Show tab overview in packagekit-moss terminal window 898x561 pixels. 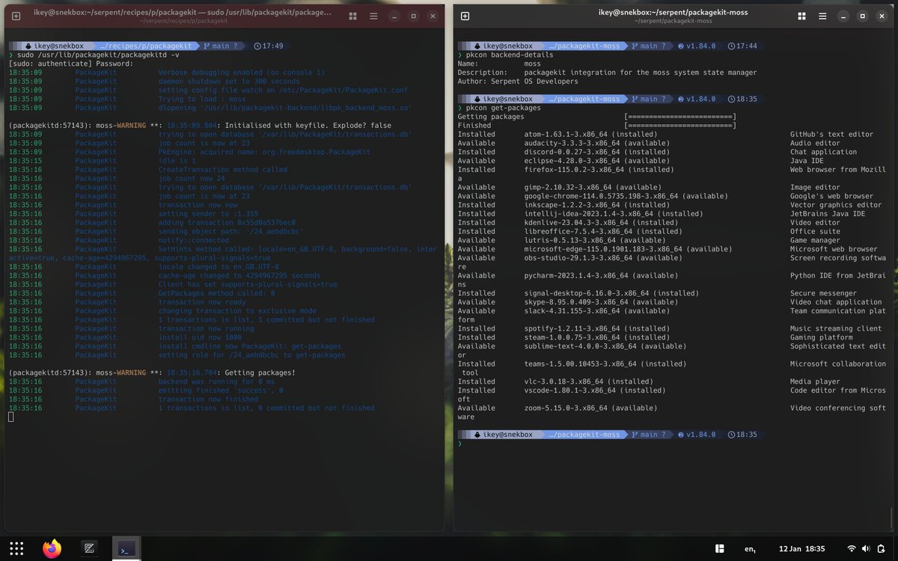click(x=803, y=16)
